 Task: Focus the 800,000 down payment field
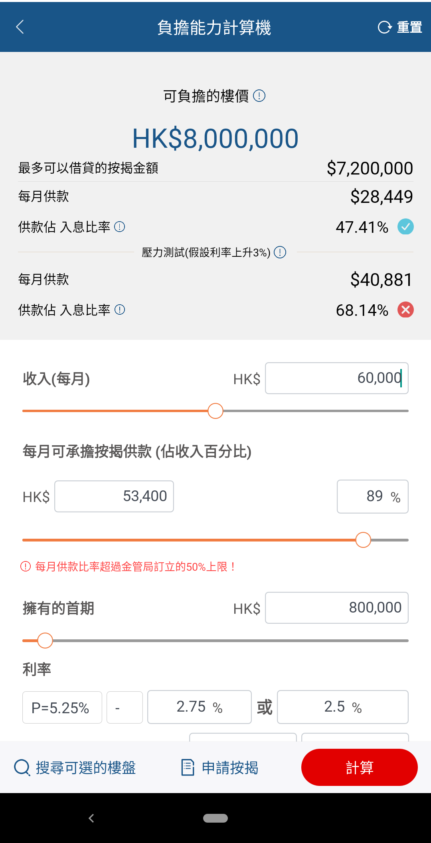(x=337, y=608)
